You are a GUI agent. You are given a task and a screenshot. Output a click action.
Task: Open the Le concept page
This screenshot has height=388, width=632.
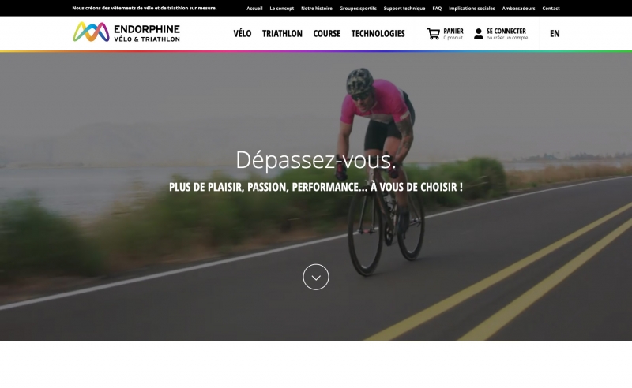pos(282,9)
